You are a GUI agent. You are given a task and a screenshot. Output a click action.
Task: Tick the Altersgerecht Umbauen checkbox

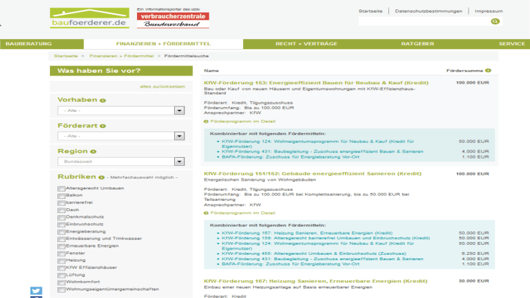pyautogui.click(x=61, y=189)
